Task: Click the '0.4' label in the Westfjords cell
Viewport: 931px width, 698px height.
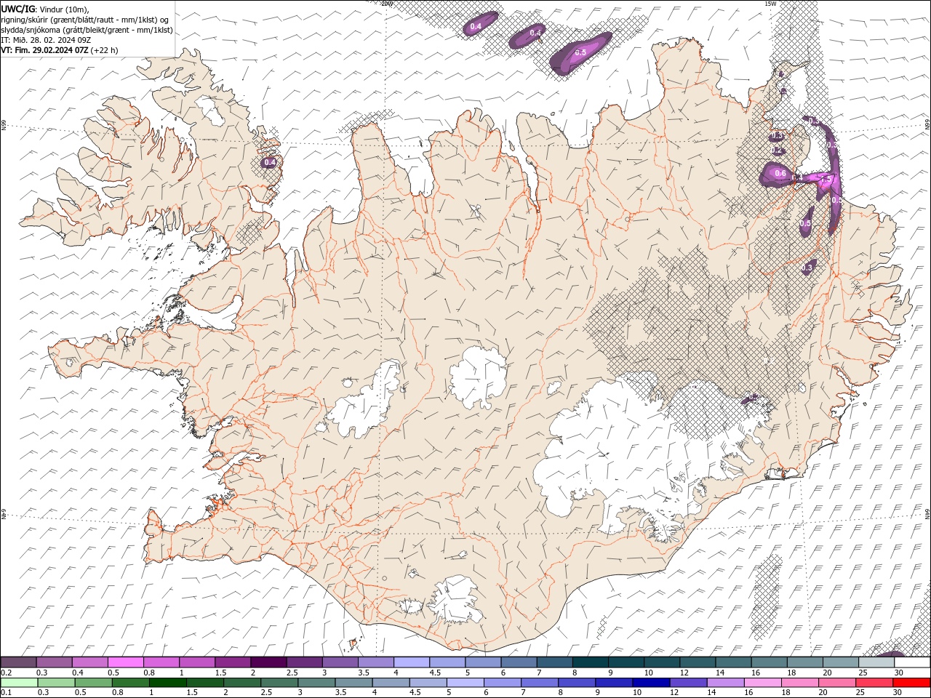Action: (270, 162)
